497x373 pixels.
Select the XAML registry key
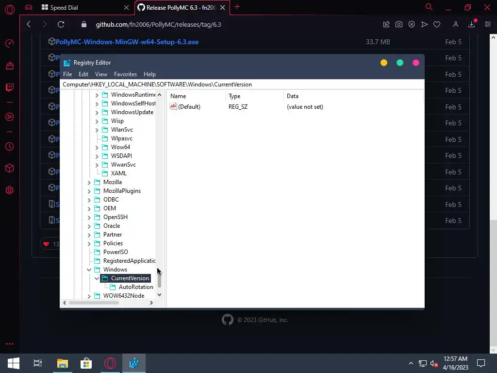pos(118,173)
